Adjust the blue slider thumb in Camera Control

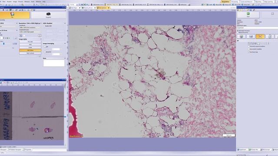(4, 43)
